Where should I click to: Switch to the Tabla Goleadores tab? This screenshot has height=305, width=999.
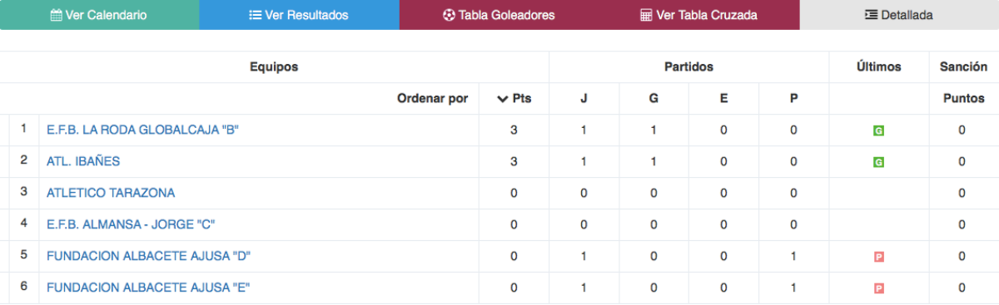pyautogui.click(x=499, y=15)
